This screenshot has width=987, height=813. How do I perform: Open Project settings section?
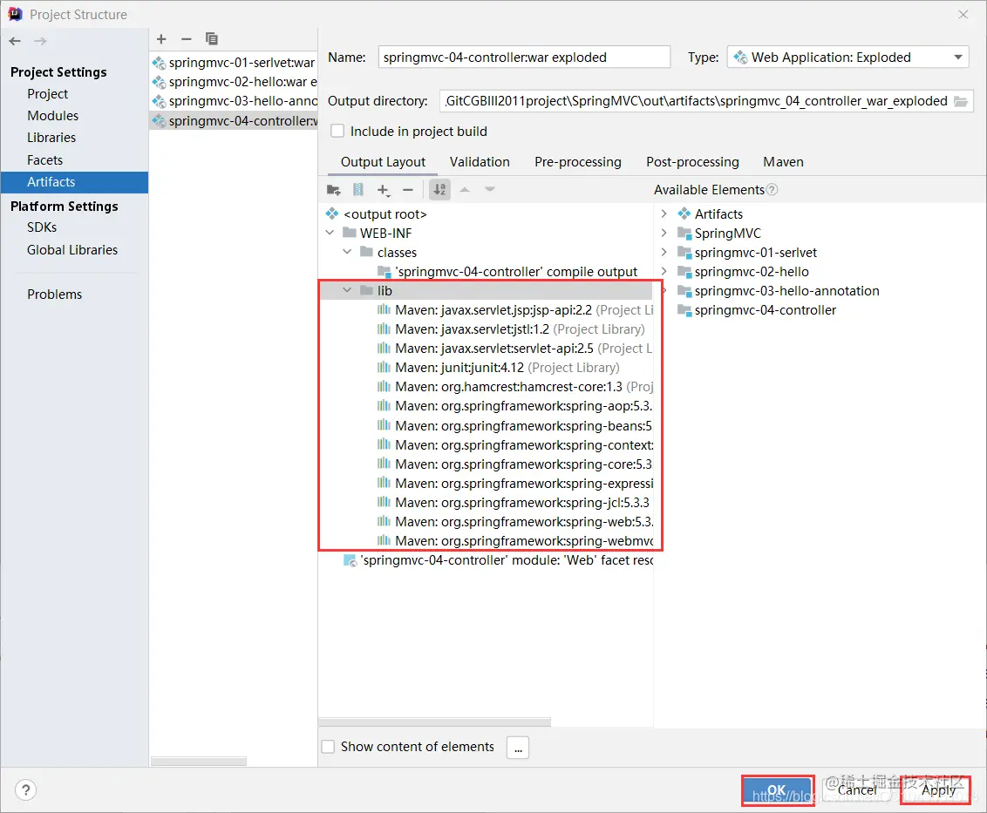(x=48, y=94)
